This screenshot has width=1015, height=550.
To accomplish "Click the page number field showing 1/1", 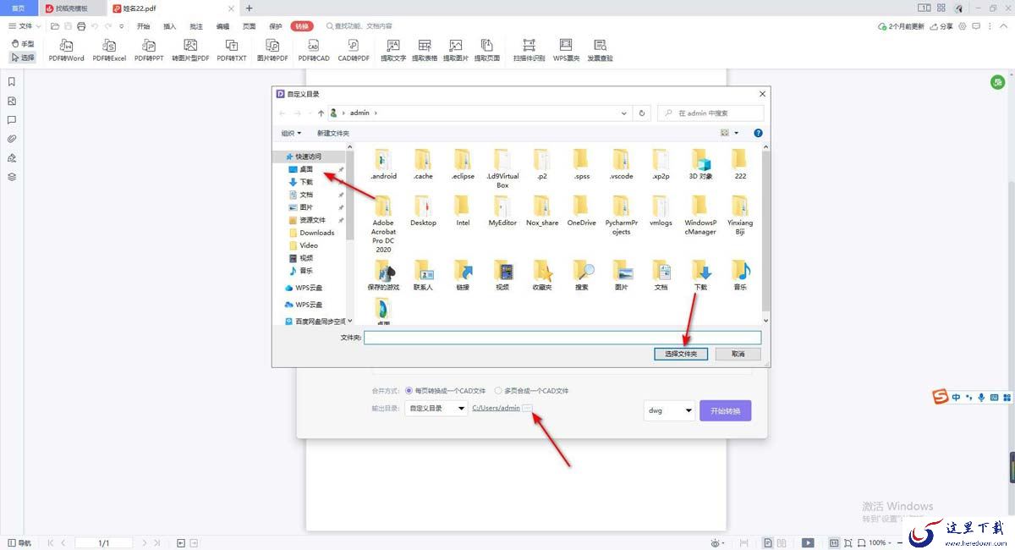I will (x=104, y=542).
